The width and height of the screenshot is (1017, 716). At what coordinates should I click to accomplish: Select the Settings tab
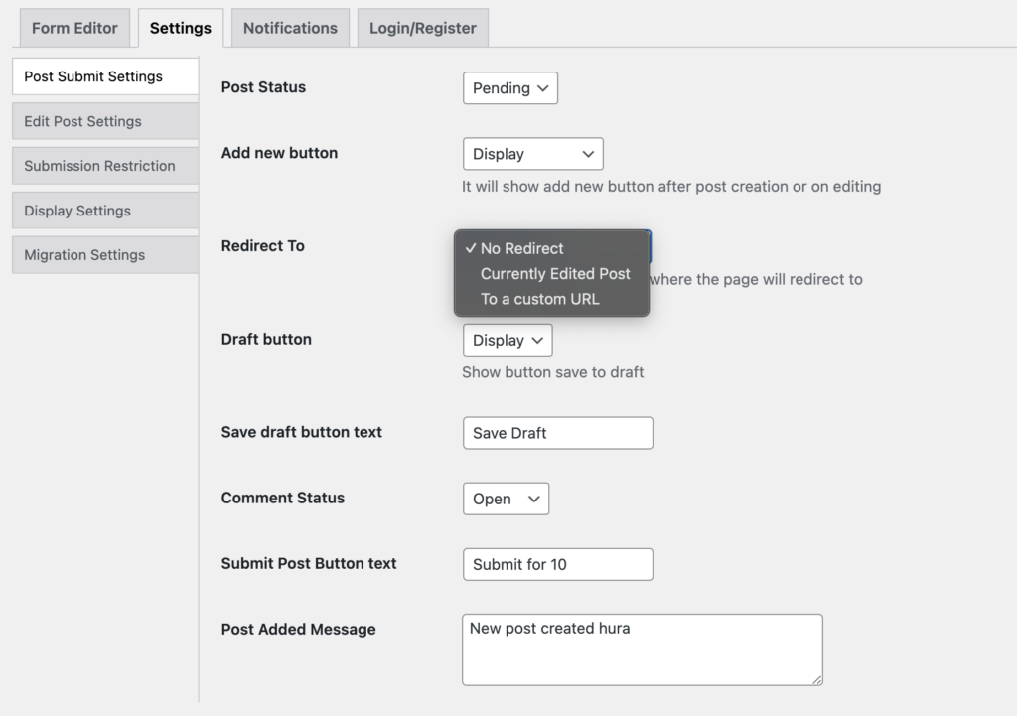[x=180, y=28]
